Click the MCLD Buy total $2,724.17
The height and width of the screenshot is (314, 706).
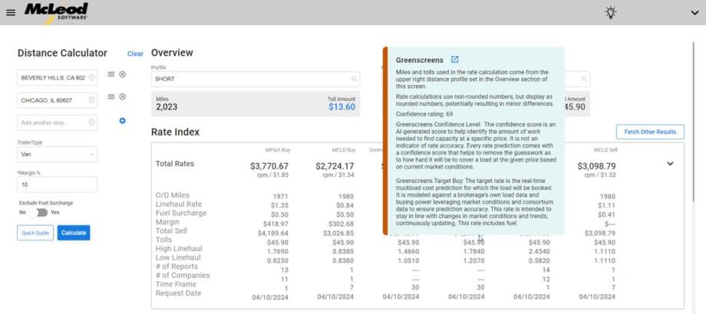pyautogui.click(x=335, y=167)
